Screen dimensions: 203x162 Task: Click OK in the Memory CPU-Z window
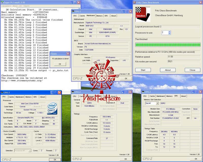[126, 159]
